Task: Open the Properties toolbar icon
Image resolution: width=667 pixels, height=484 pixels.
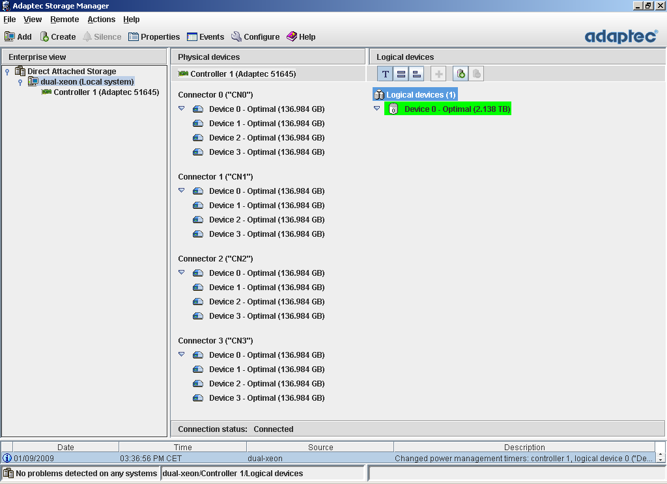Action: tap(135, 36)
